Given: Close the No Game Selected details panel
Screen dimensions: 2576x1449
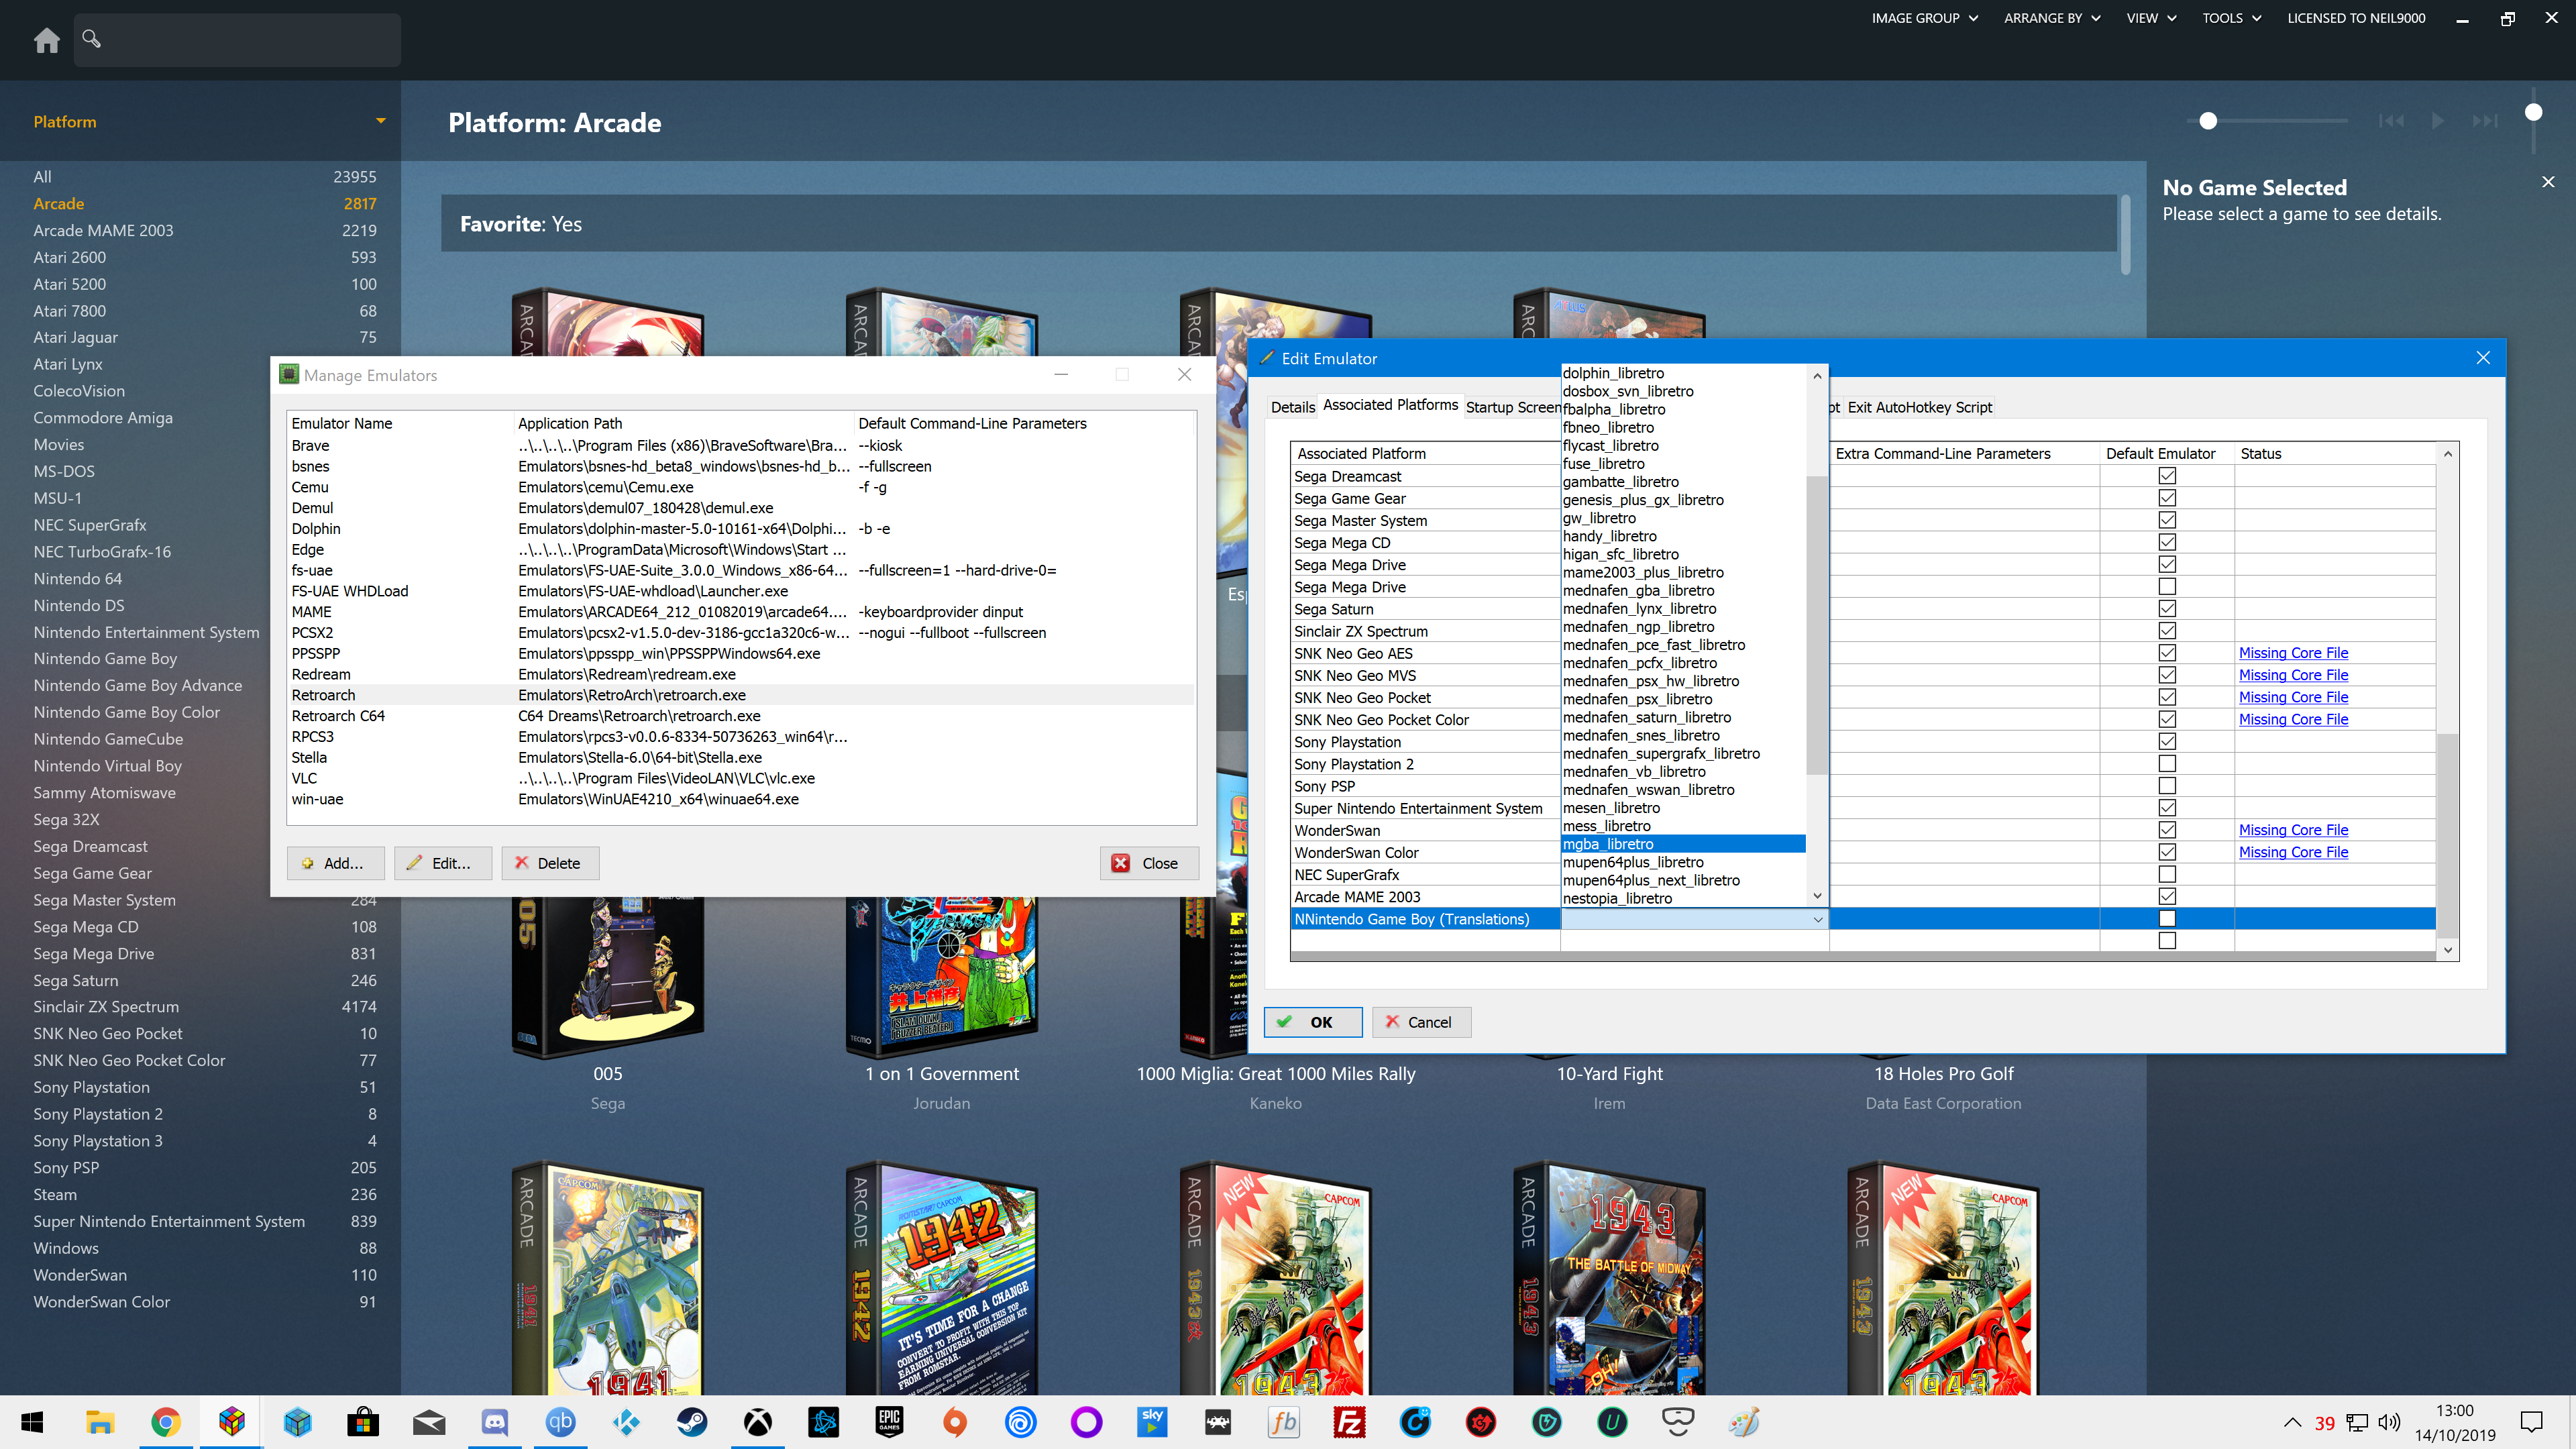Looking at the screenshot, I should [x=2548, y=182].
